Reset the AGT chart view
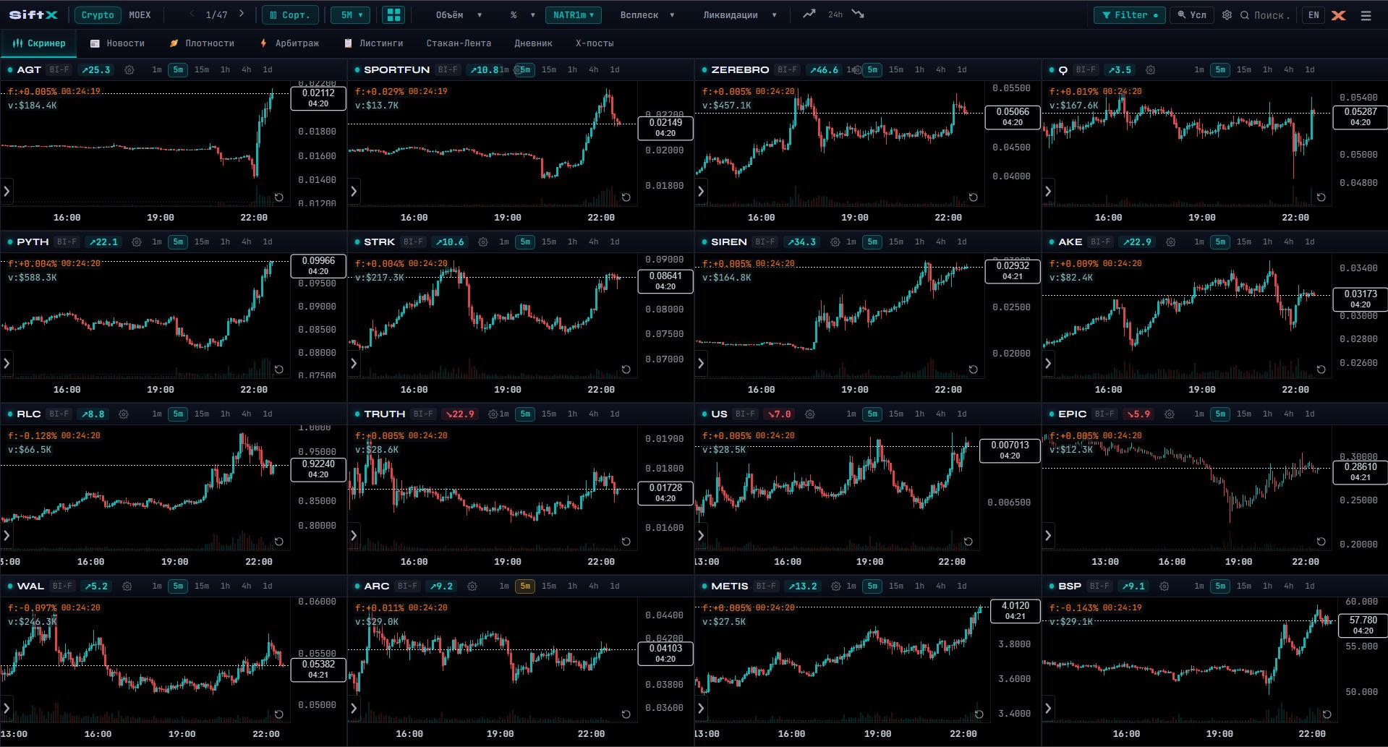 279,197
